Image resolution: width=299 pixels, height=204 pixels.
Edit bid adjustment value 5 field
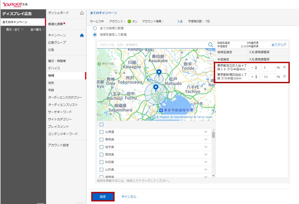click(268, 68)
